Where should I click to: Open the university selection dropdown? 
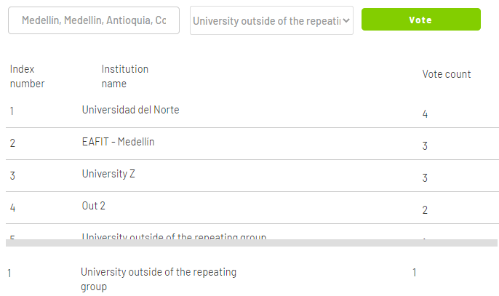tap(271, 21)
